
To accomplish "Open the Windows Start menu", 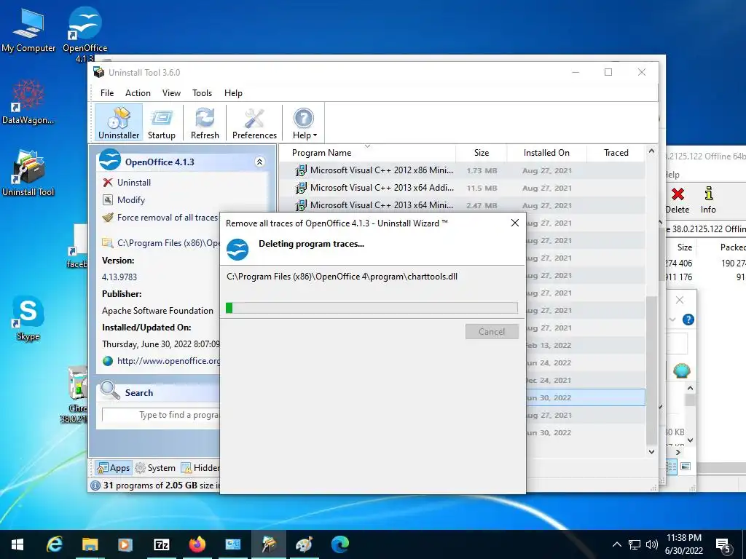I will [17, 544].
